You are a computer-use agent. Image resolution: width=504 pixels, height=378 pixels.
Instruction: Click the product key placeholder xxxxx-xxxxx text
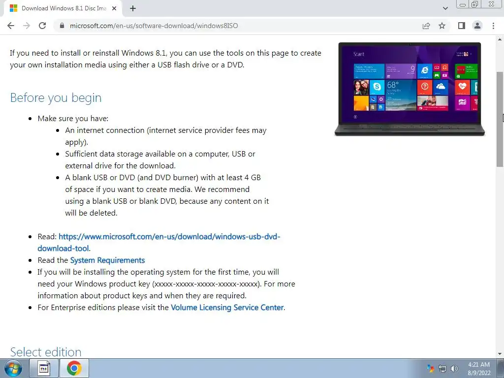[206, 284]
